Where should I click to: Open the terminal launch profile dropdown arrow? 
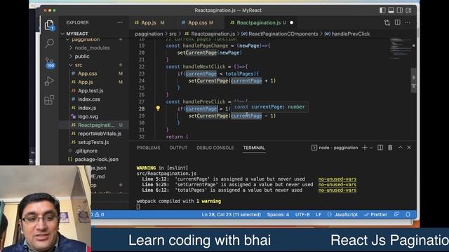coord(371,148)
